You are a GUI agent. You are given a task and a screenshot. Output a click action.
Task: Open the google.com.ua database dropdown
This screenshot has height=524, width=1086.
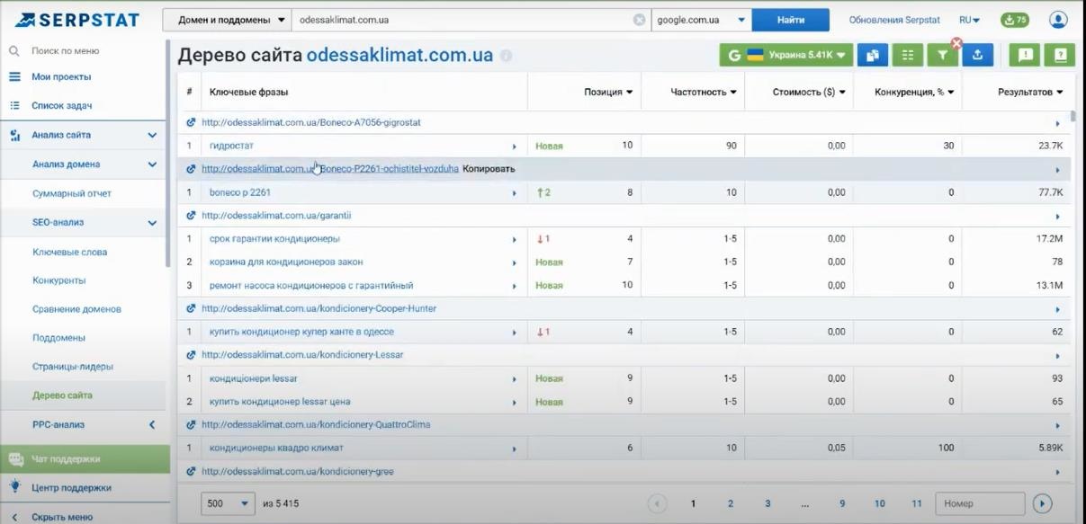tap(702, 20)
